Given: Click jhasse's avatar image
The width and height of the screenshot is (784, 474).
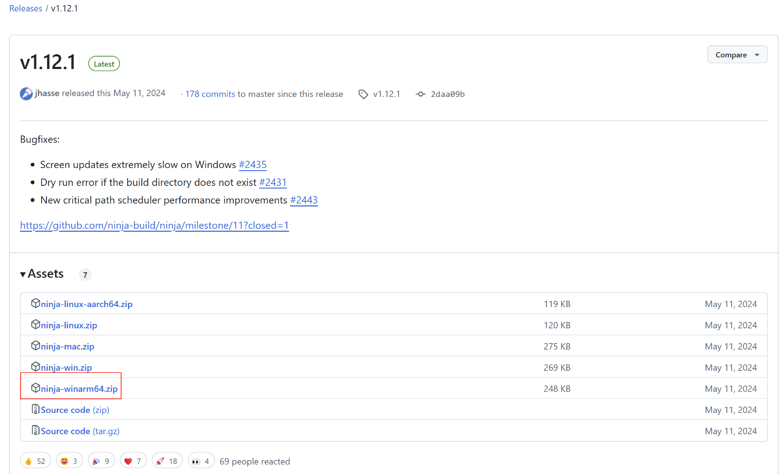Looking at the screenshot, I should [x=26, y=94].
